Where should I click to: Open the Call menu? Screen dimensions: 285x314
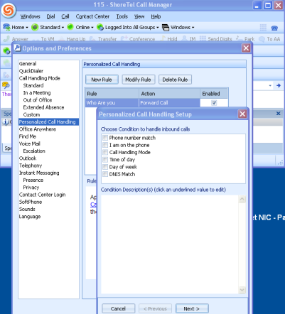coord(65,16)
